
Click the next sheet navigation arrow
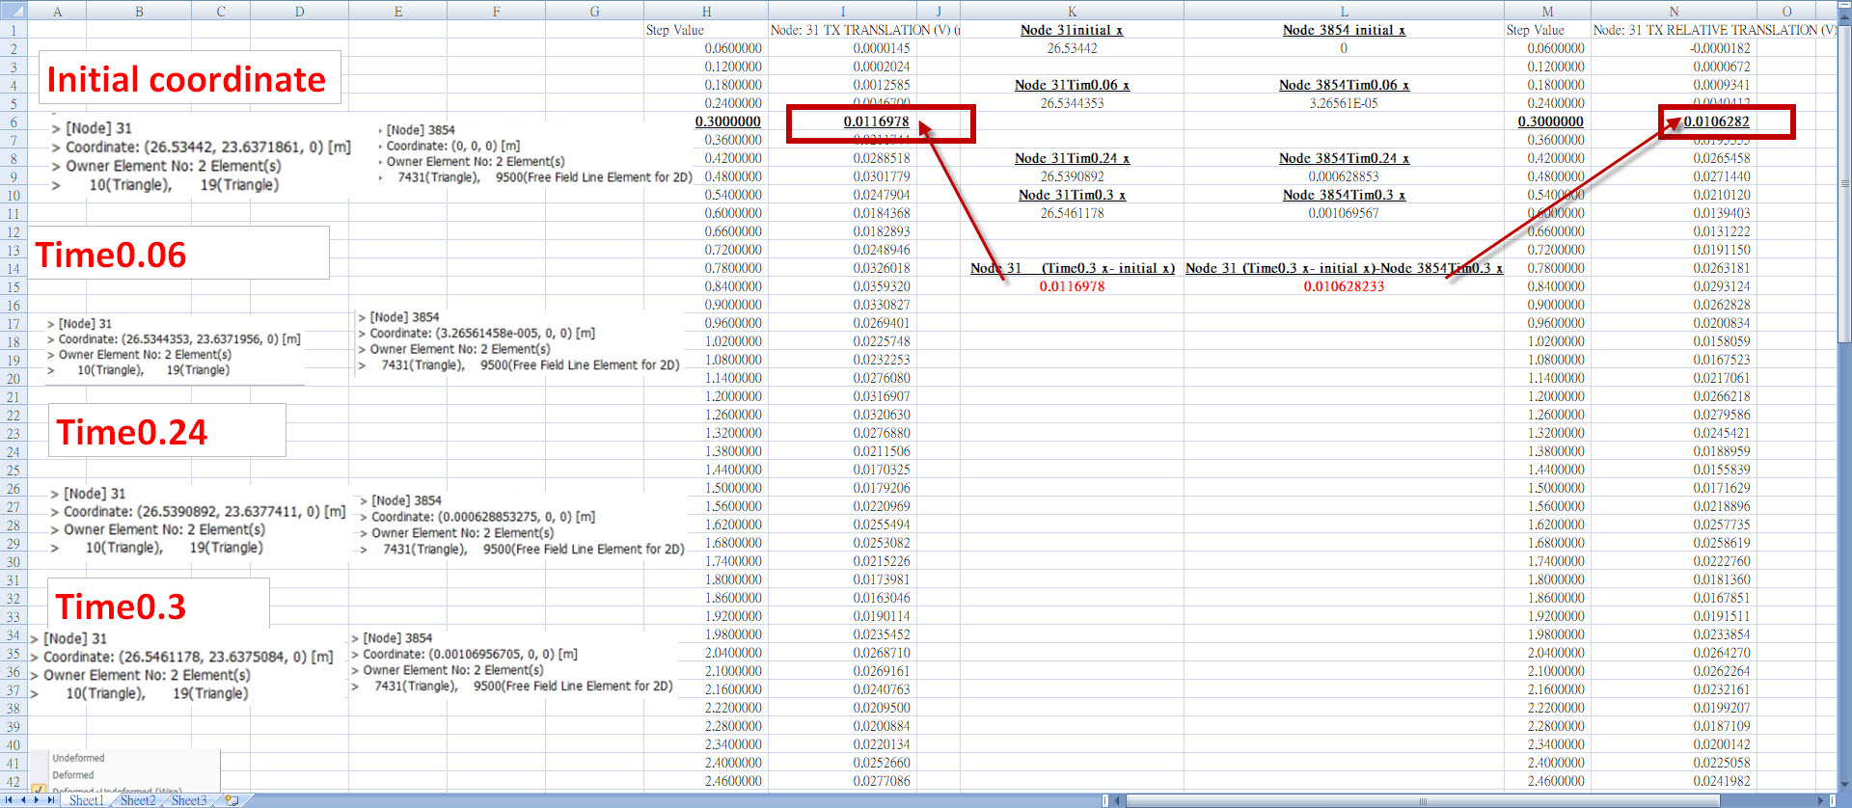38,800
